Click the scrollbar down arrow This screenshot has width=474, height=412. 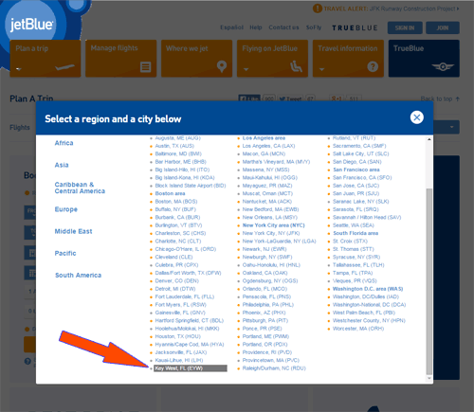pyautogui.click(x=428, y=378)
